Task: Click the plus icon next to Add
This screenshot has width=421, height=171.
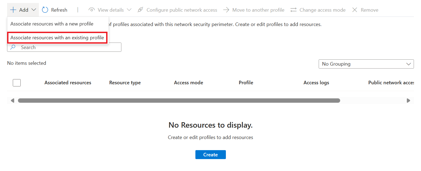Action: 13,10
